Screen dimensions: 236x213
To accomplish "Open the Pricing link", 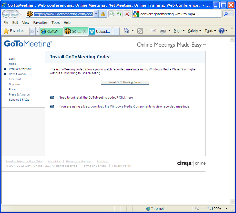I will (13, 89).
